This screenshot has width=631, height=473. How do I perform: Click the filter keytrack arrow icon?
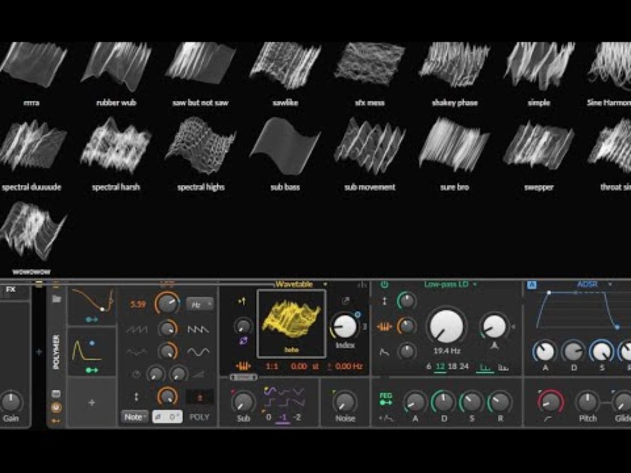pyautogui.click(x=385, y=301)
